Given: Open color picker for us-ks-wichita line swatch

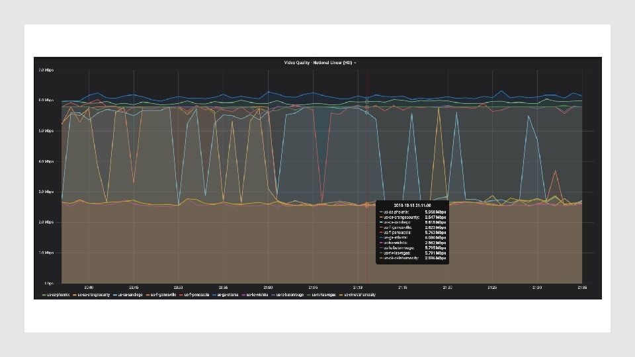Looking at the screenshot, I should (x=243, y=295).
